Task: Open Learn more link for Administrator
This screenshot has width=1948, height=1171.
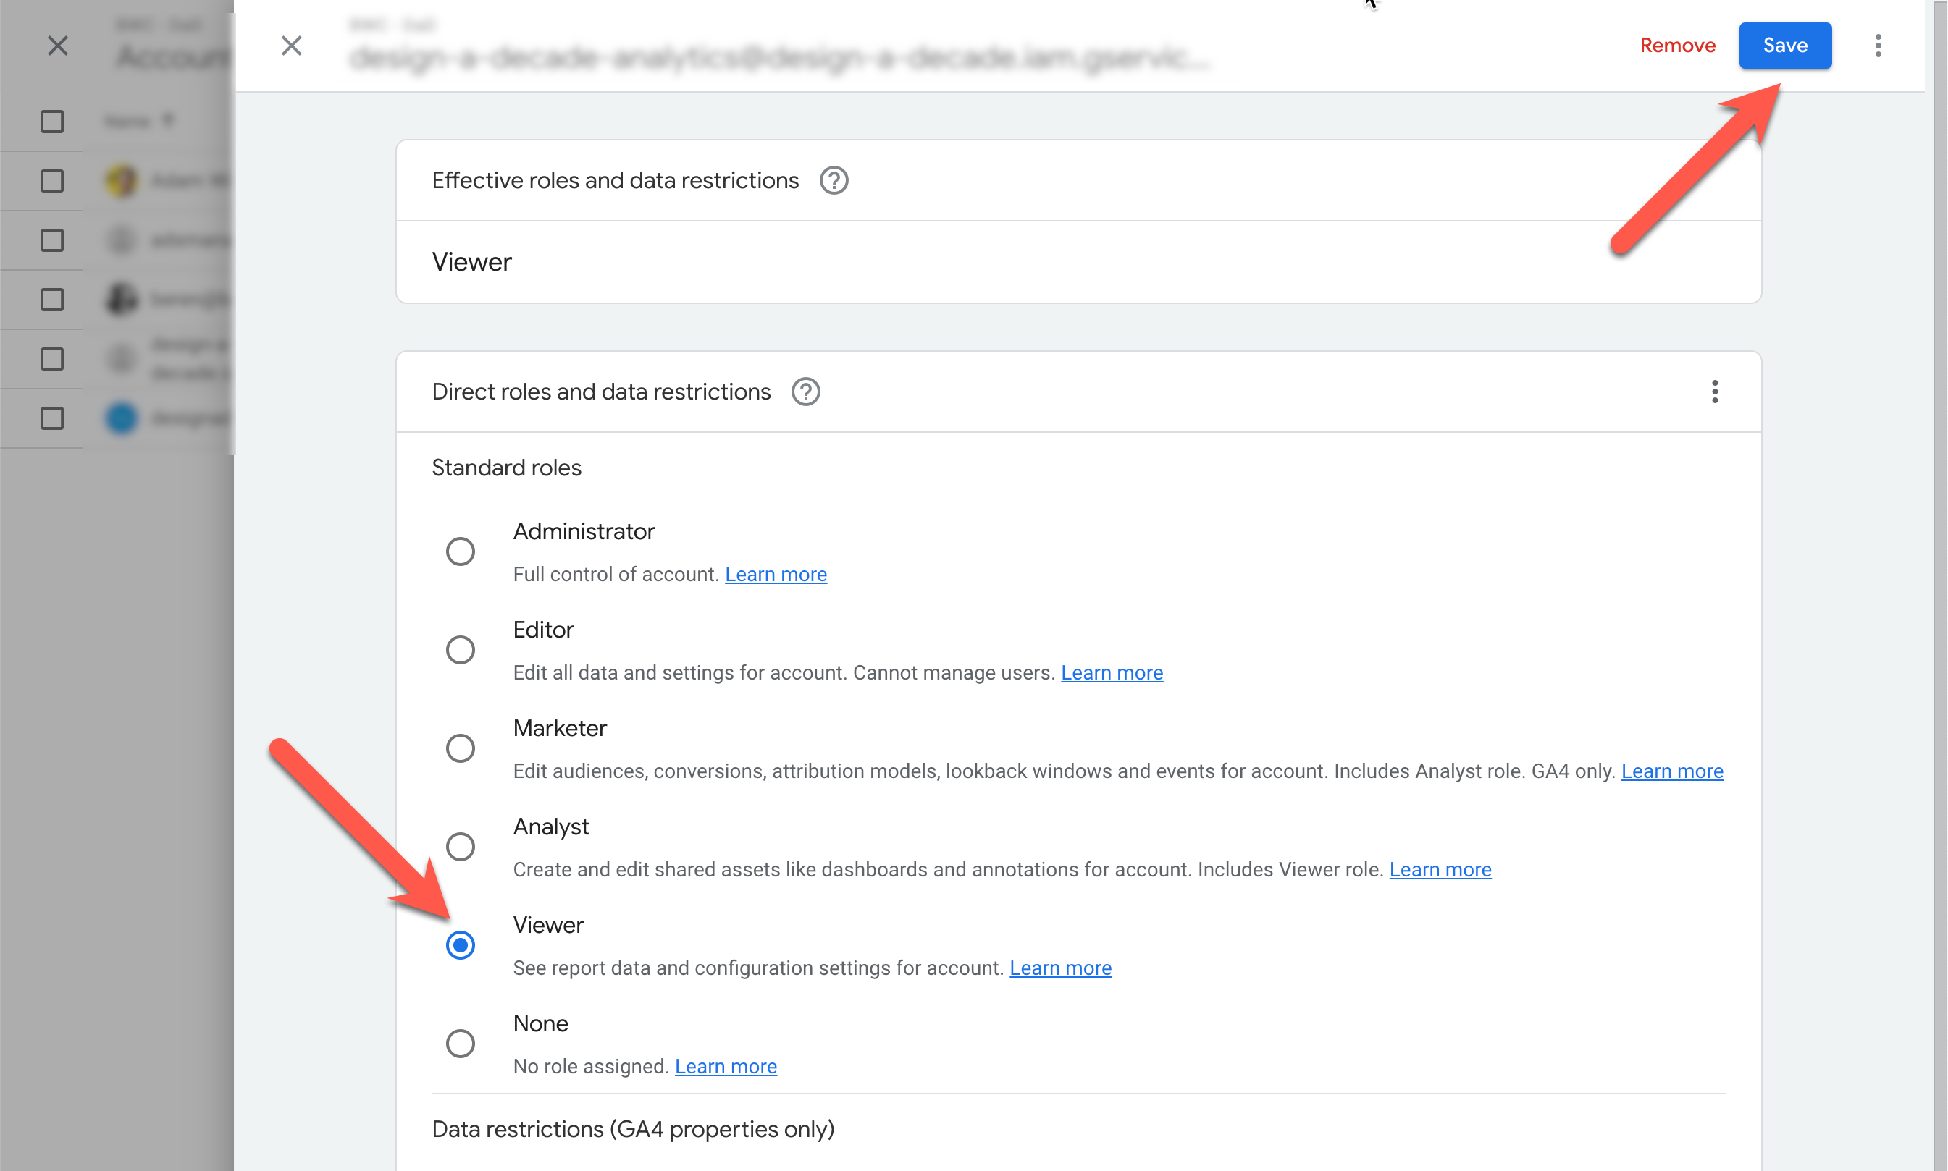Action: pos(775,575)
